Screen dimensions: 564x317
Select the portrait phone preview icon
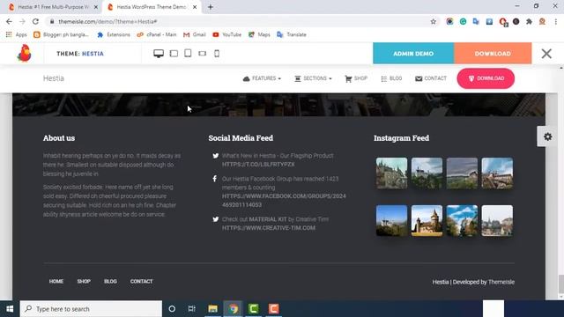(x=217, y=54)
